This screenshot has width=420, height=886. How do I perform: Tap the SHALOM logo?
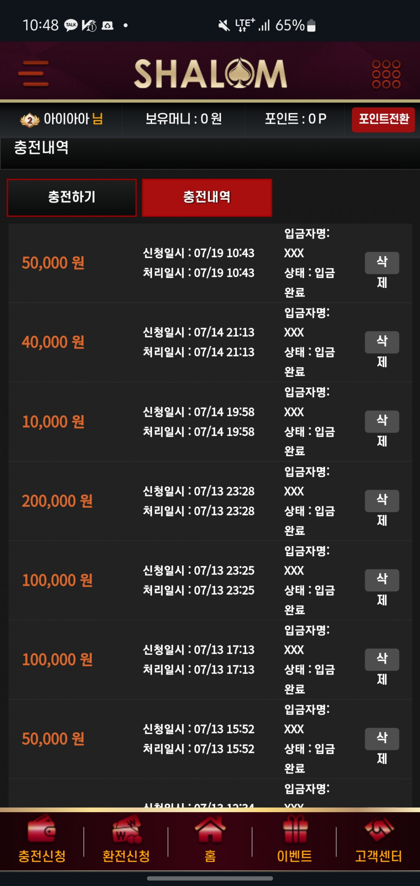[210, 73]
